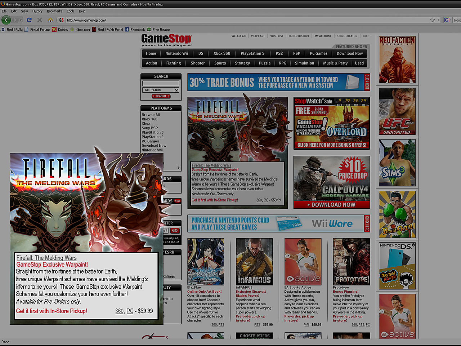The height and width of the screenshot is (346, 461).
Task: Click the Home icon in the toolbar
Action: (50, 20)
